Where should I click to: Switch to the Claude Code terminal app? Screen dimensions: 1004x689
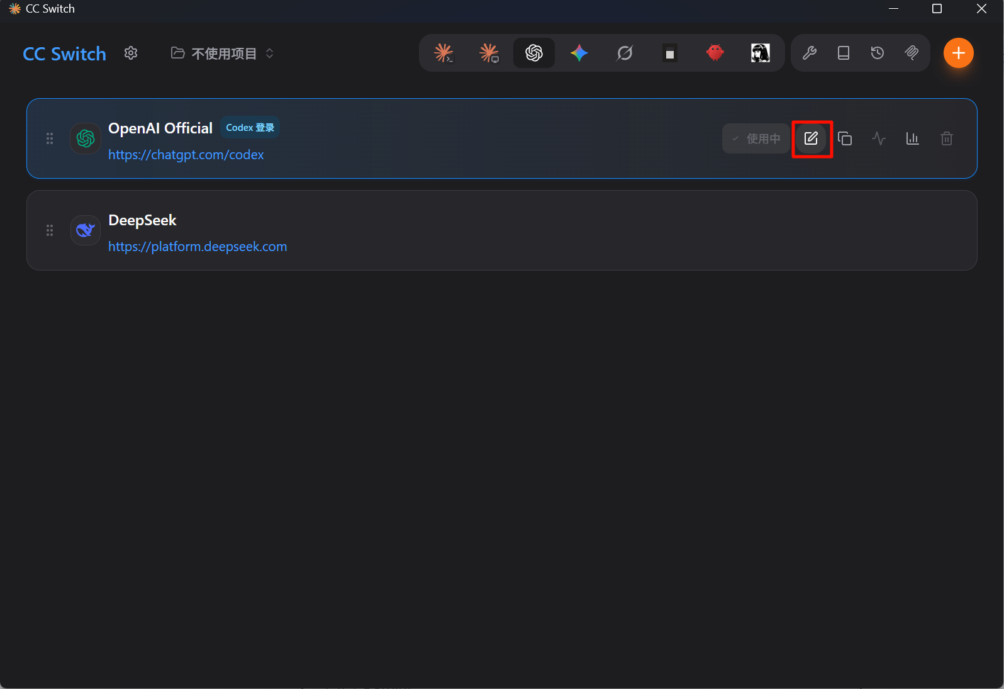[443, 53]
